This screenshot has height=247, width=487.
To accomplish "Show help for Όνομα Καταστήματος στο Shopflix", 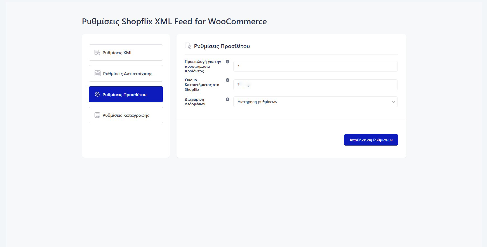I will coord(227,80).
